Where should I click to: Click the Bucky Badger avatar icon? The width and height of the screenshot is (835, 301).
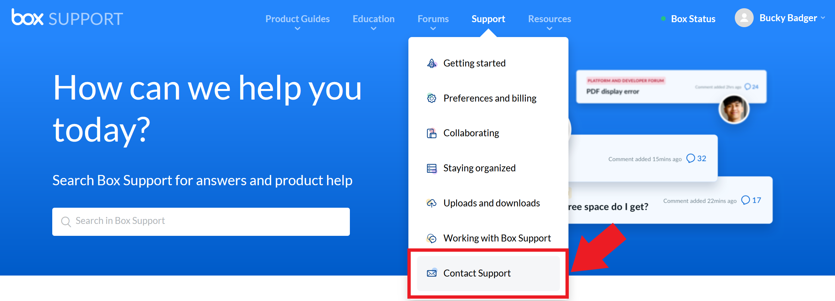(744, 18)
